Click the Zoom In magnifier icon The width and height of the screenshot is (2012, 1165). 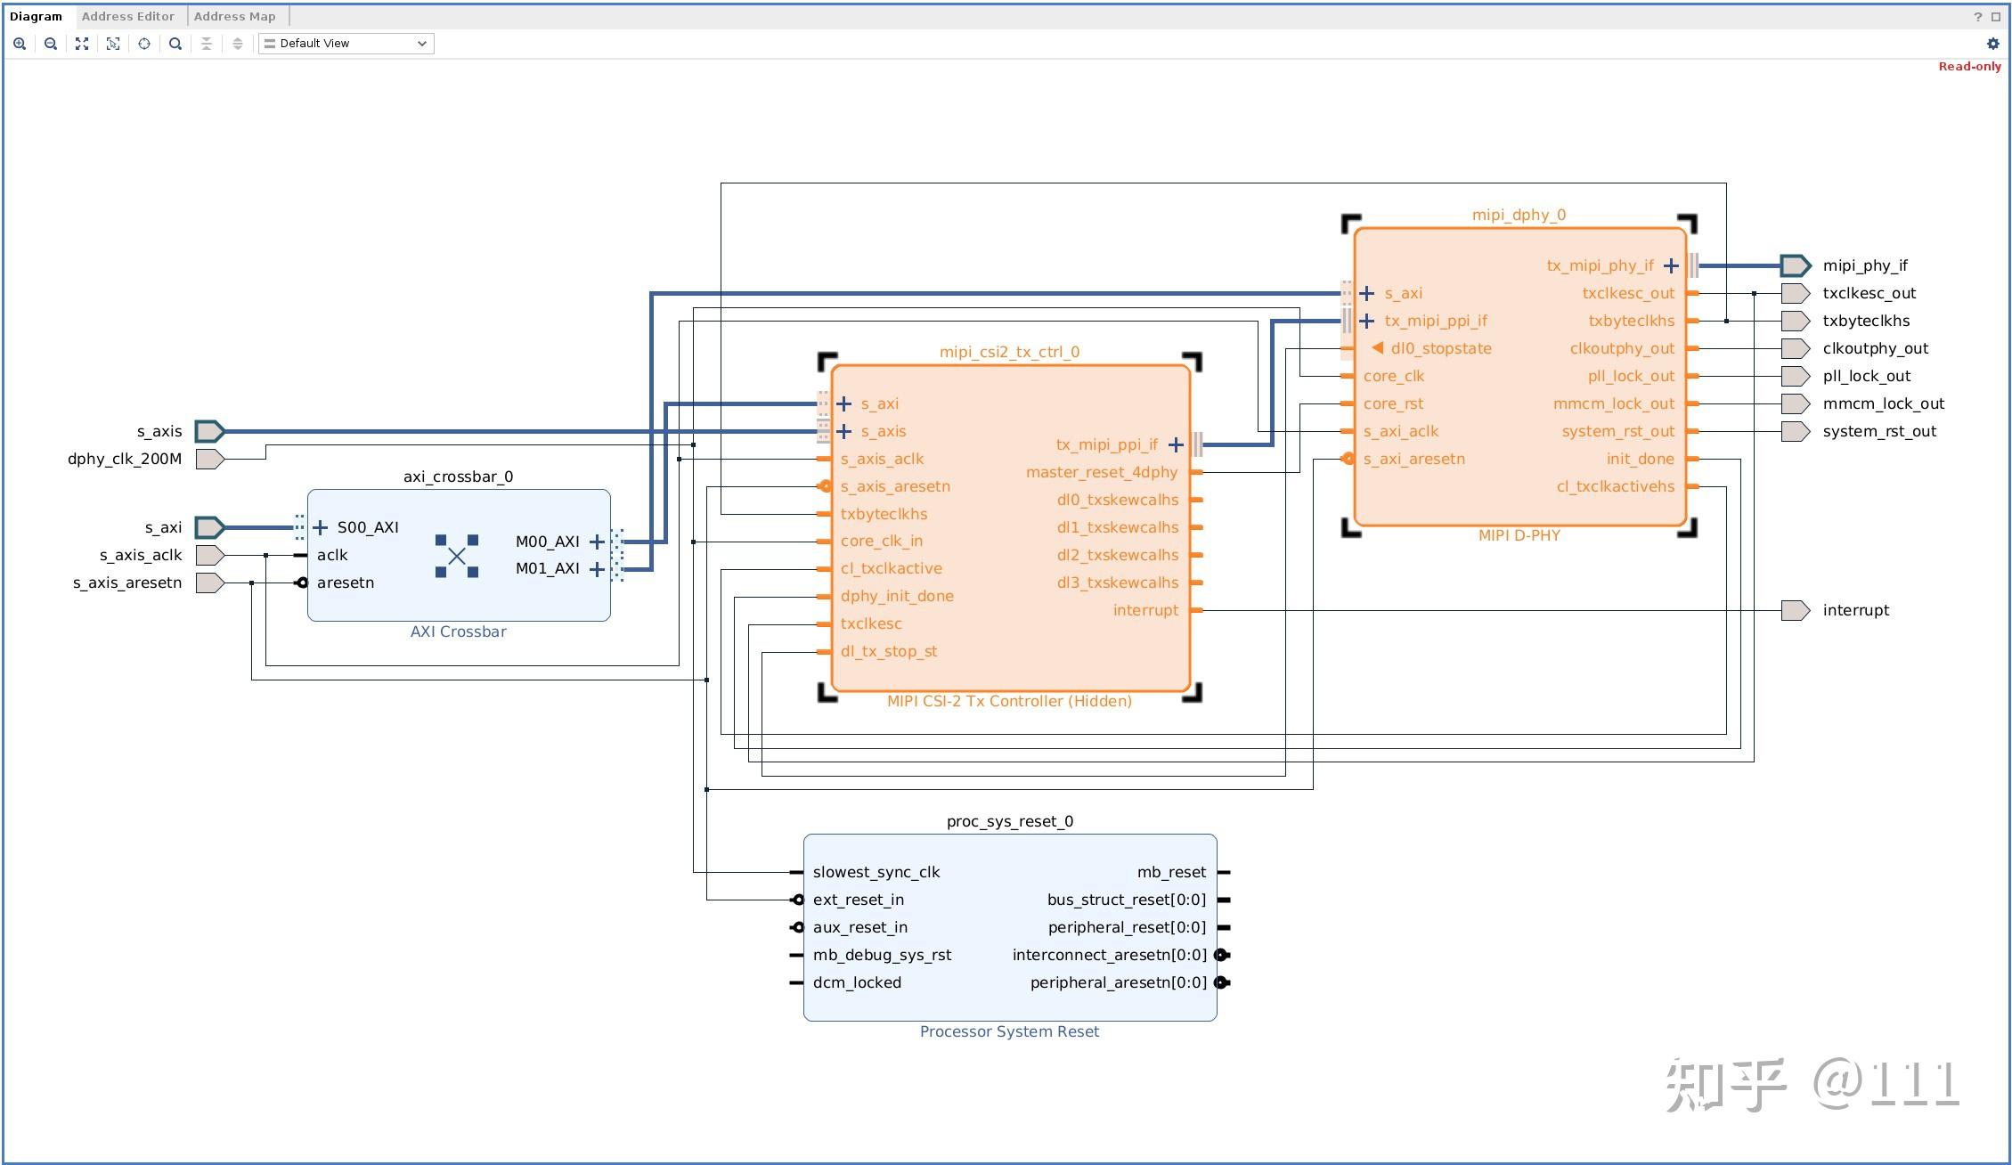[x=20, y=44]
